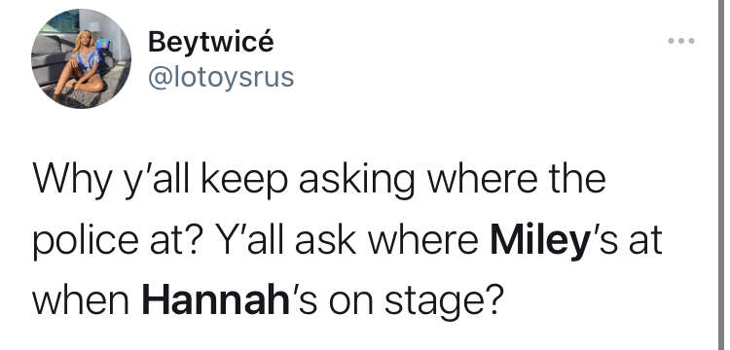Viewport: 730px width, 350px height.
Task: Select the bold word Hannah
Action: pyautogui.click(x=215, y=299)
